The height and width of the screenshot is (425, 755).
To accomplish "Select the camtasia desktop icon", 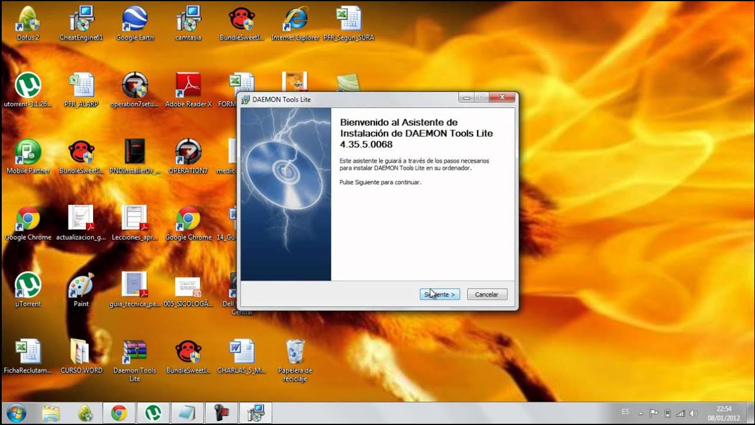I will 188,24.
